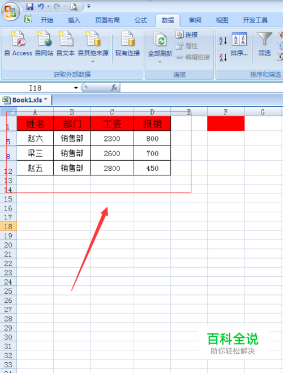This screenshot has height=373, width=283.
Task: Click the Excel icon beside ribbon tabs
Action: 28,19
